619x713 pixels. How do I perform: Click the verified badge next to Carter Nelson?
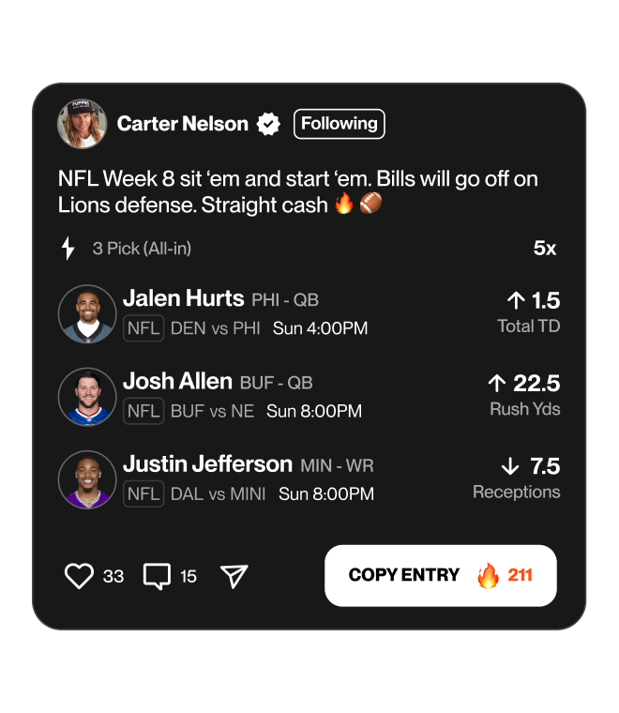click(269, 124)
